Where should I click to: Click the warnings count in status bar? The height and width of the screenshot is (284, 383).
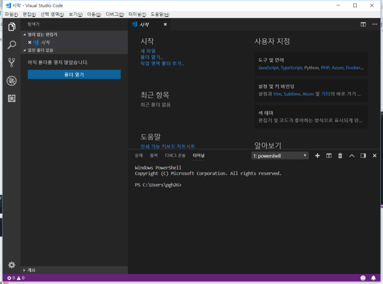[x=20, y=278]
